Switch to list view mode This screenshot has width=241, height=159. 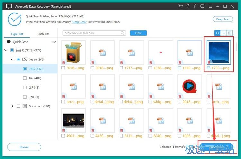pos(223,33)
